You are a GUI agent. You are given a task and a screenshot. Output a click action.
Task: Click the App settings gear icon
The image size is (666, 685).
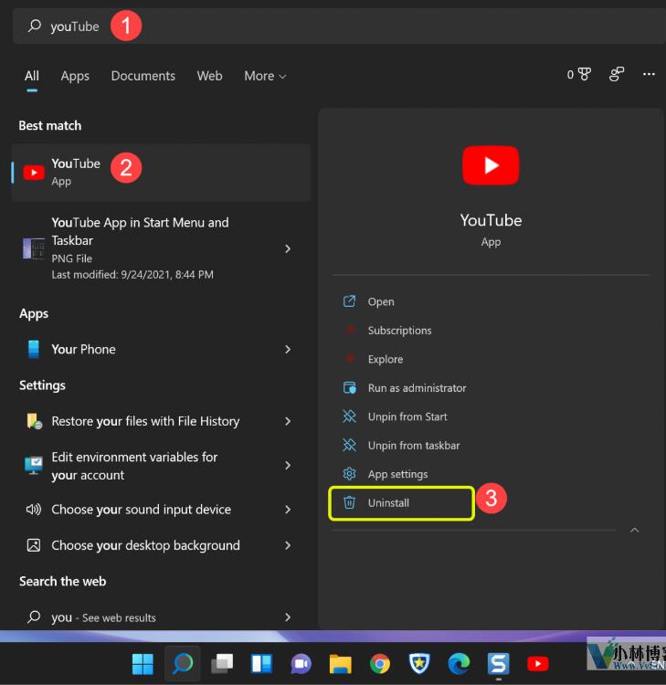(349, 473)
